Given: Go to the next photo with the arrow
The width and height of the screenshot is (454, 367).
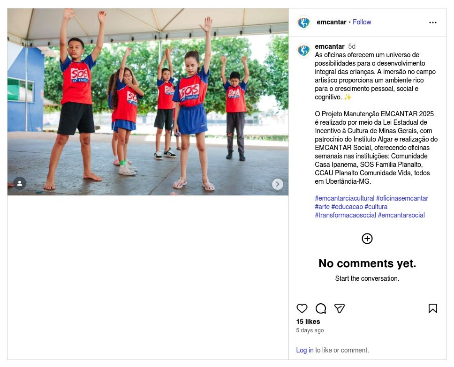Looking at the screenshot, I should point(277,184).
